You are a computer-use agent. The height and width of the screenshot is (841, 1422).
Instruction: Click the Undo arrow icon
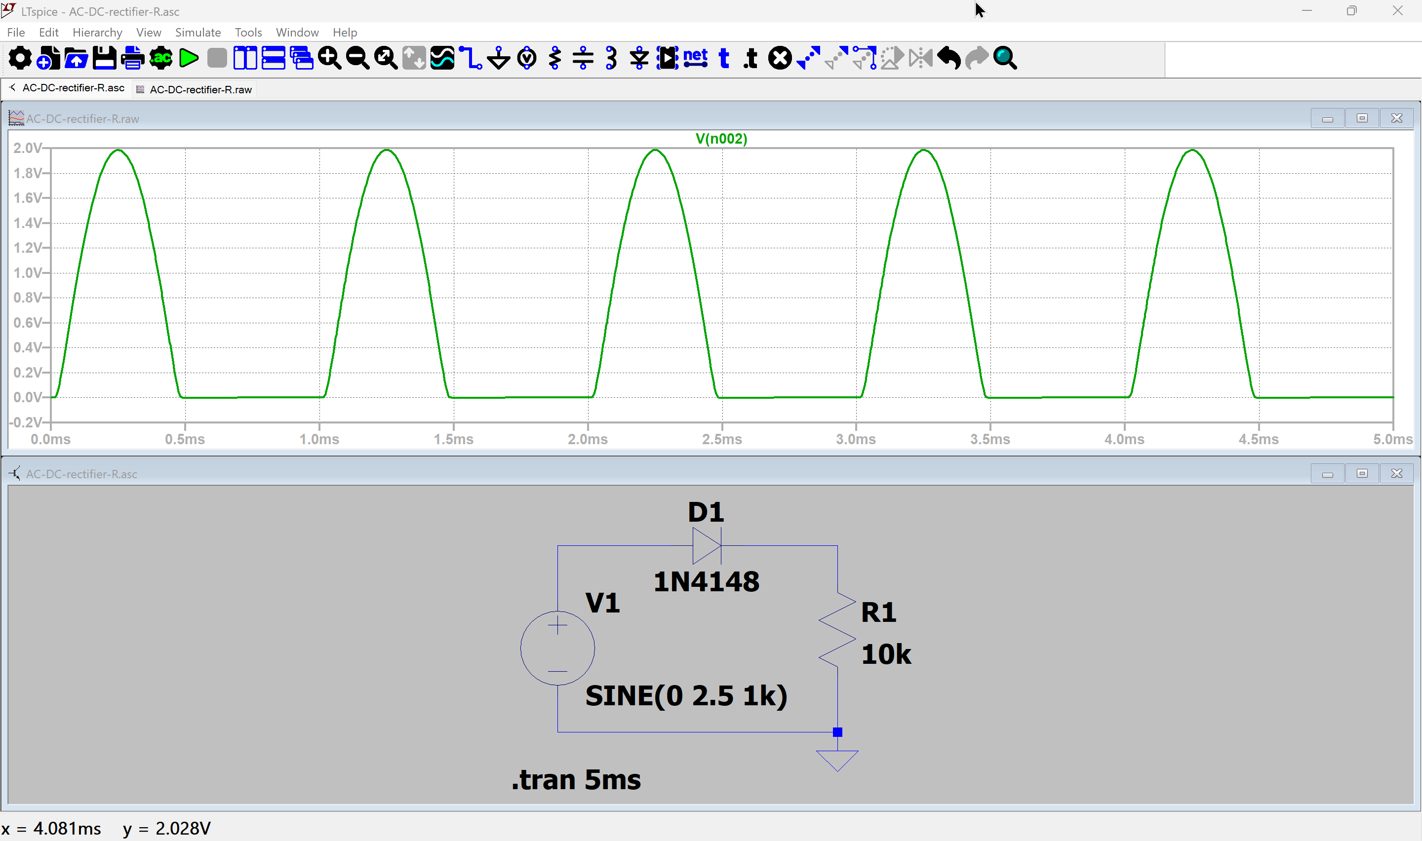tap(949, 58)
